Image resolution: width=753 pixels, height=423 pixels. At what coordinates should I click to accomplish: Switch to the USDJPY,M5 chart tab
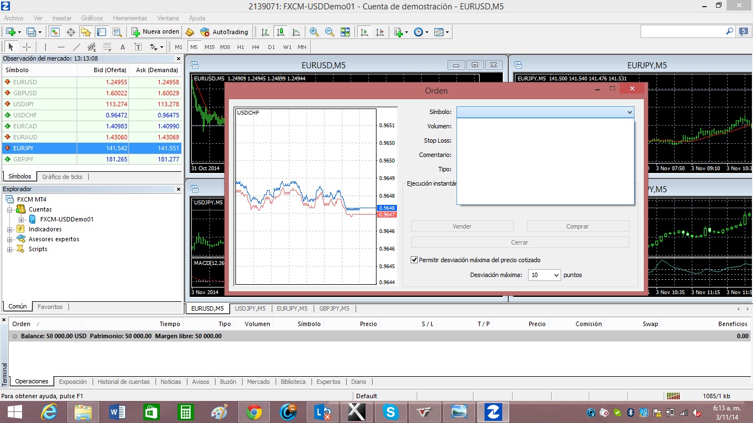(x=250, y=308)
